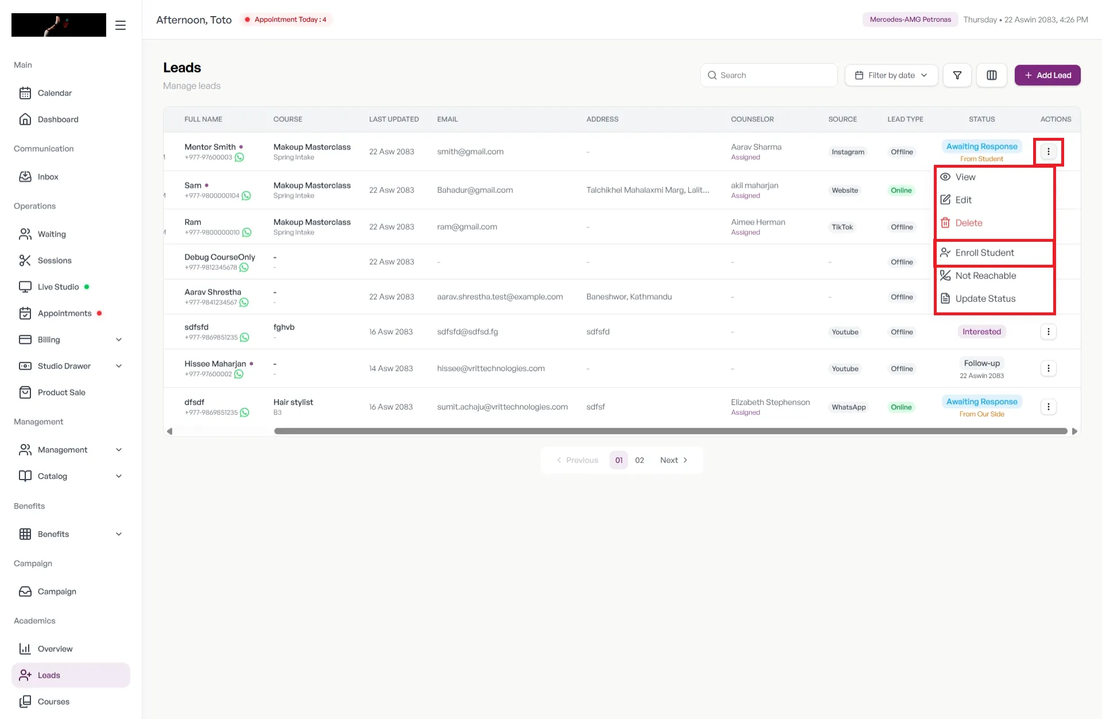Viewport: 1102px width, 719px height.
Task: Open WhatsApp icon beside Ram's phone number
Action: (x=247, y=233)
